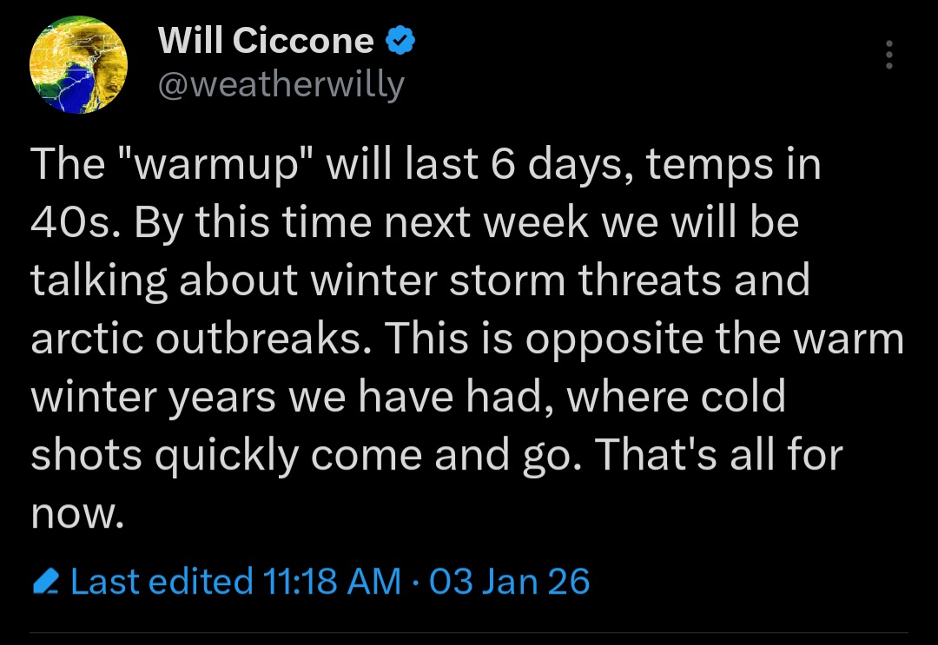
Task: Open Will Ciccone's profile avatar picture
Action: click(x=79, y=66)
